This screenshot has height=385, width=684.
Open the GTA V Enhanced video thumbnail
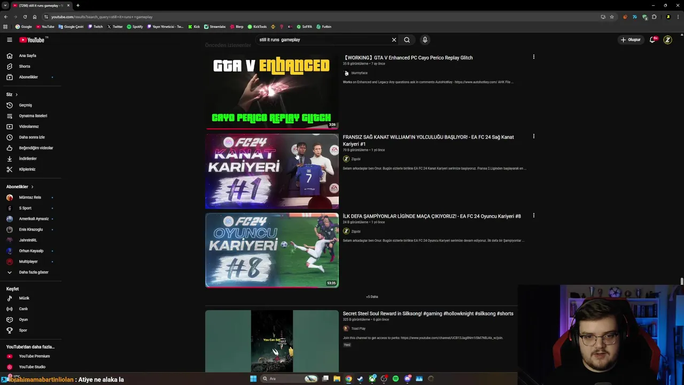click(272, 92)
